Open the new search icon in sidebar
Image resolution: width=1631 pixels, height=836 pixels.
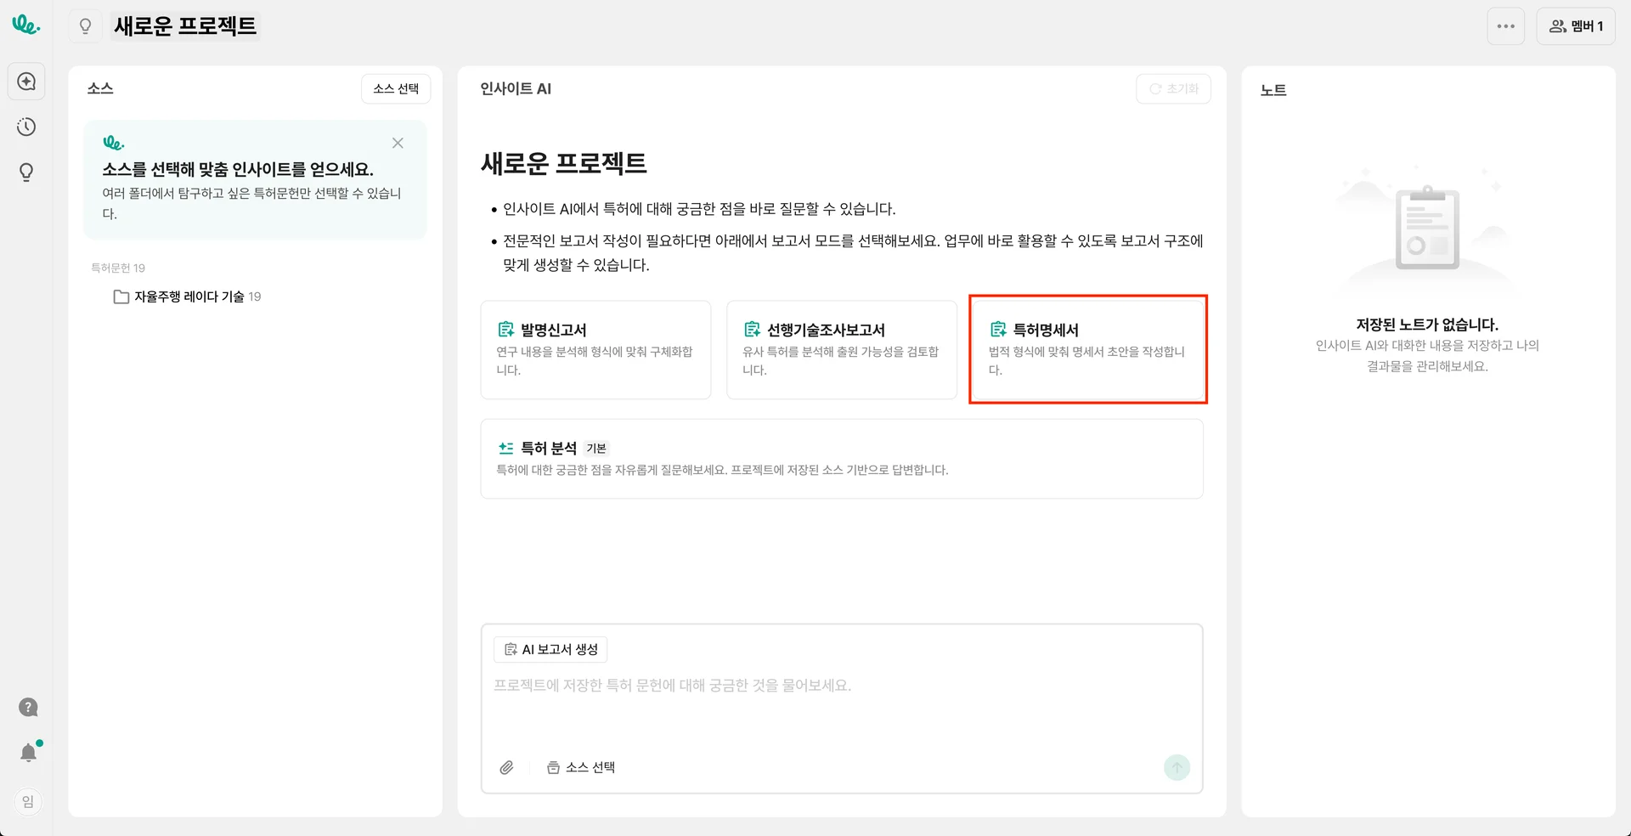tap(26, 82)
